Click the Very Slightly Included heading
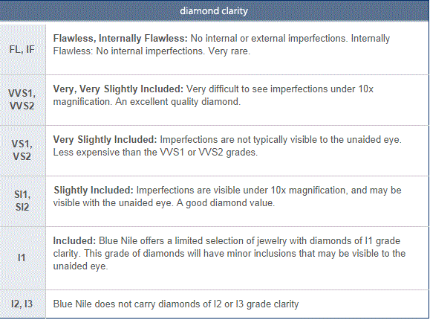The image size is (430, 320). coord(105,139)
